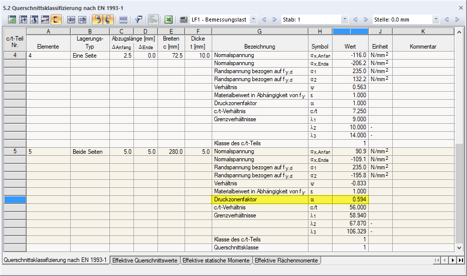The image size is (467, 276).
Task: Go to next Stelle with right arrow
Action: pos(457,20)
